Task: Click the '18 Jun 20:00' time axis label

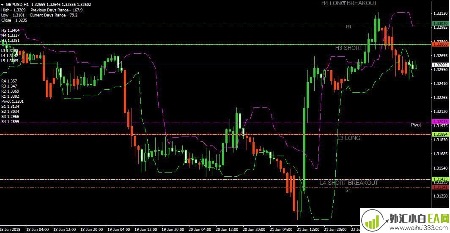Action: tap(91, 230)
